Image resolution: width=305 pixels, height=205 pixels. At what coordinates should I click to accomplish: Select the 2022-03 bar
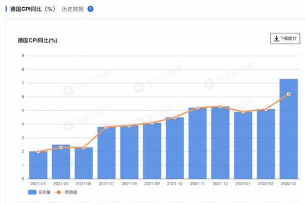tap(289, 129)
